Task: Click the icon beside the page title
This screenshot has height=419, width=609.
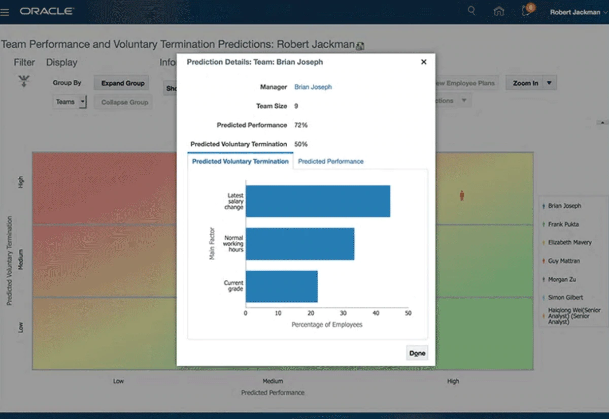Action: click(360, 46)
